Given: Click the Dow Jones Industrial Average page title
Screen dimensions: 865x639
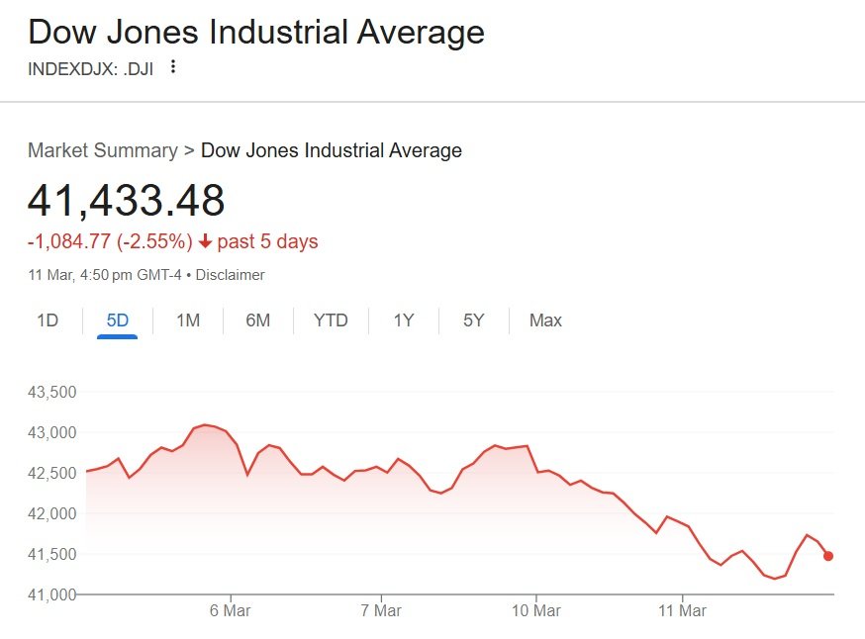Looking at the screenshot, I should pos(256,33).
